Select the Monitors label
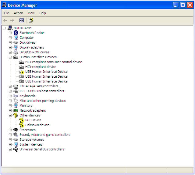195x175 pixels. click(26, 106)
